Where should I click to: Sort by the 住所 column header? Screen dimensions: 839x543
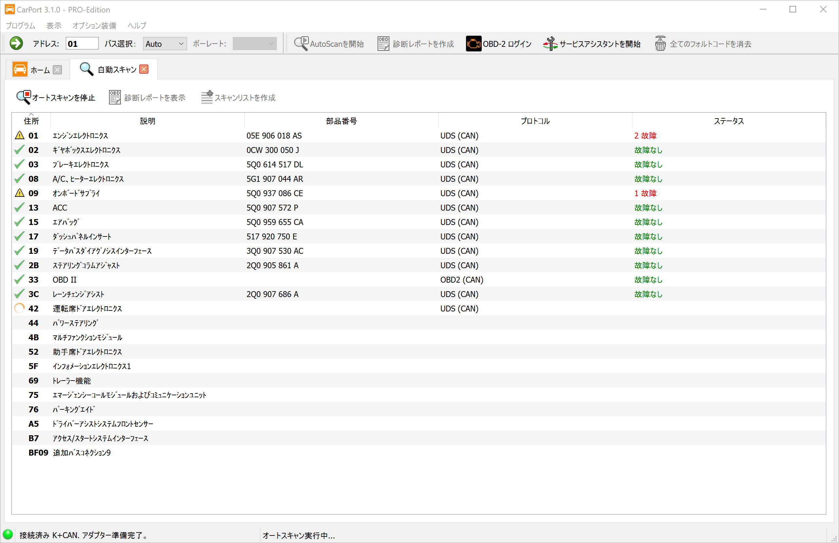pos(31,121)
